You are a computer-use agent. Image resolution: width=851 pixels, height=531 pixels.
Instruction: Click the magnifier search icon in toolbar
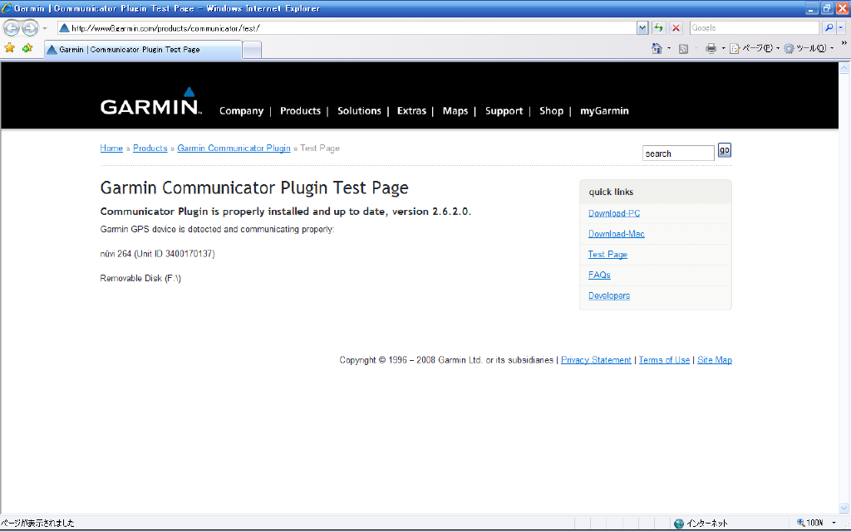829,28
